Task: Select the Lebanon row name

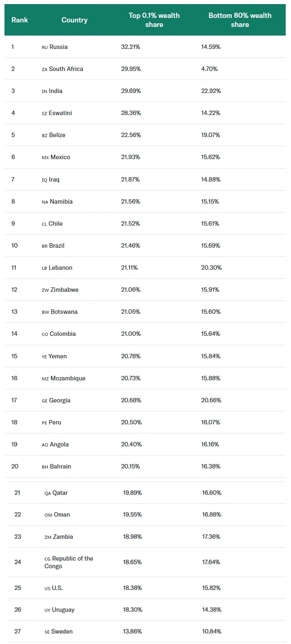Action: 60,268
